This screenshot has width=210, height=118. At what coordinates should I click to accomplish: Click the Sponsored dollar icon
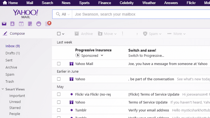78,55
